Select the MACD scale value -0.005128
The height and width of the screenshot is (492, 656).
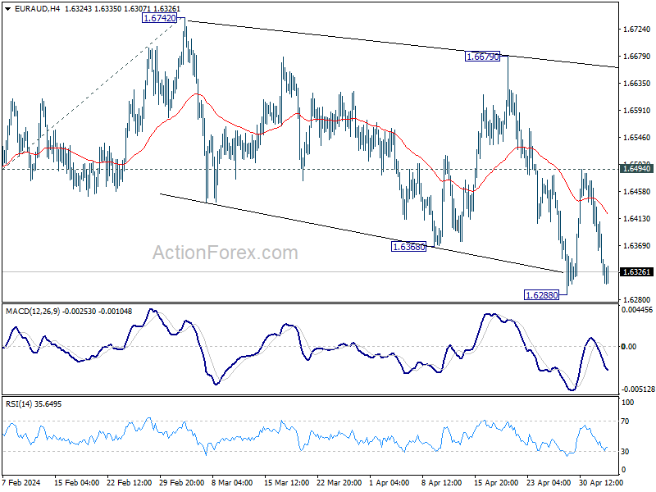pos(638,389)
